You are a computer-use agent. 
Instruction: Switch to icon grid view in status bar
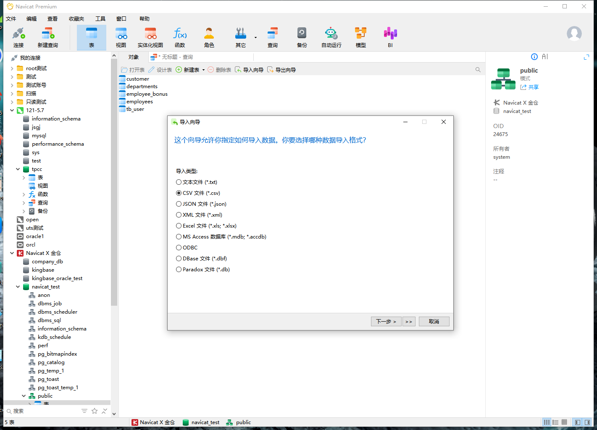click(547, 422)
